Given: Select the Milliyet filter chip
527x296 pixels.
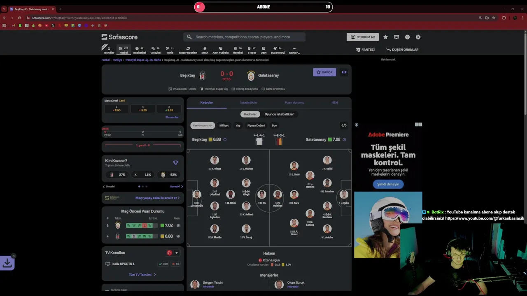Looking at the screenshot, I should click(x=224, y=125).
